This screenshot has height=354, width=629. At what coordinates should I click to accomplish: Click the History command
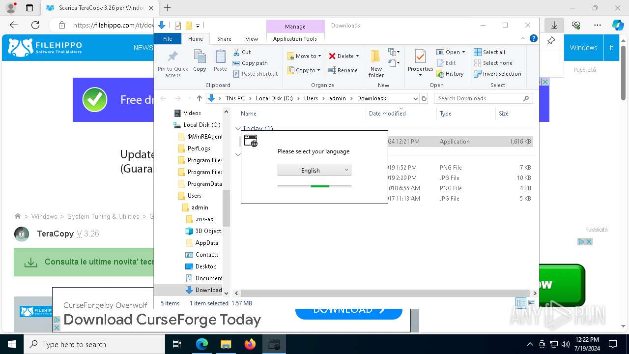pyautogui.click(x=450, y=74)
